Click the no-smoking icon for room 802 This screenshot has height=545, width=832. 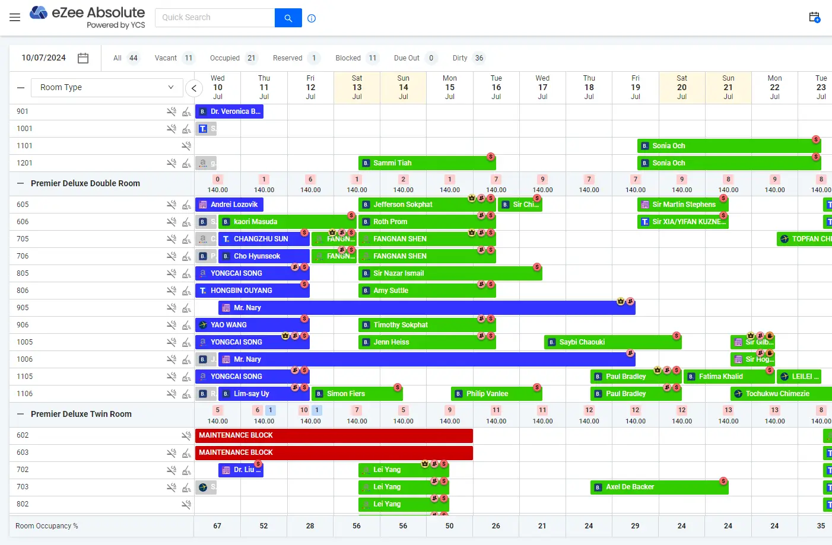click(186, 504)
